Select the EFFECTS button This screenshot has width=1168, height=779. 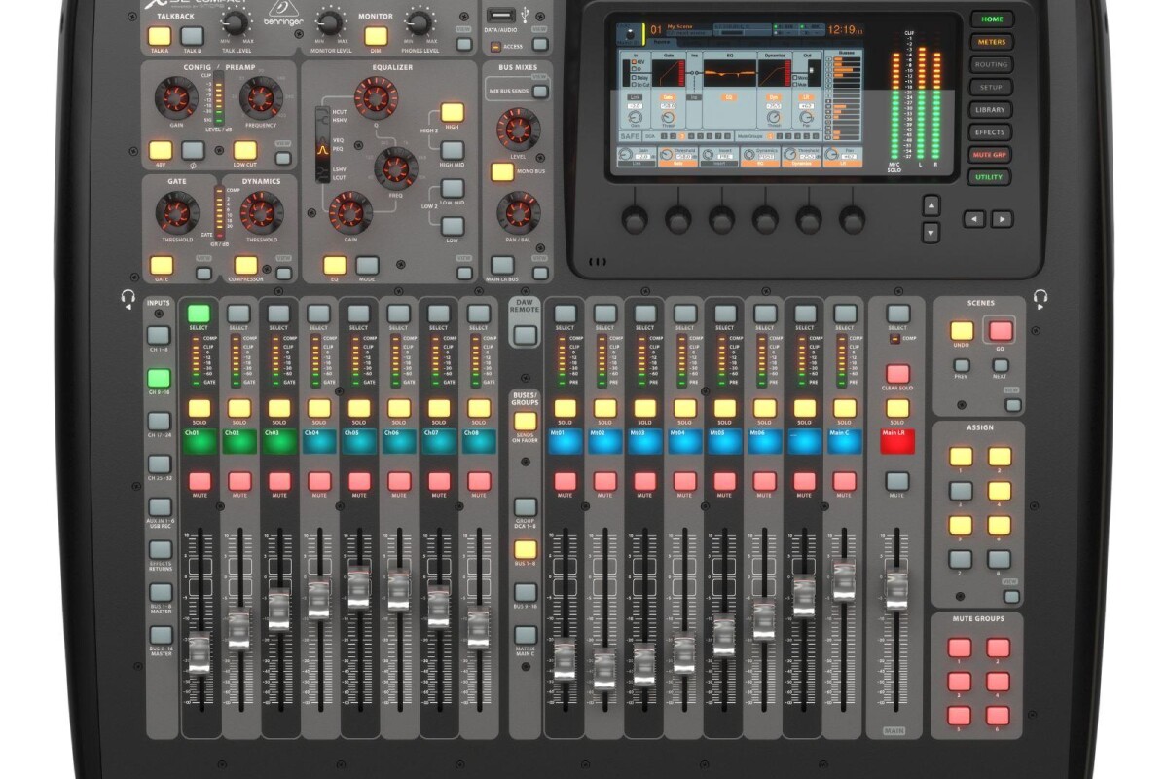tap(992, 131)
